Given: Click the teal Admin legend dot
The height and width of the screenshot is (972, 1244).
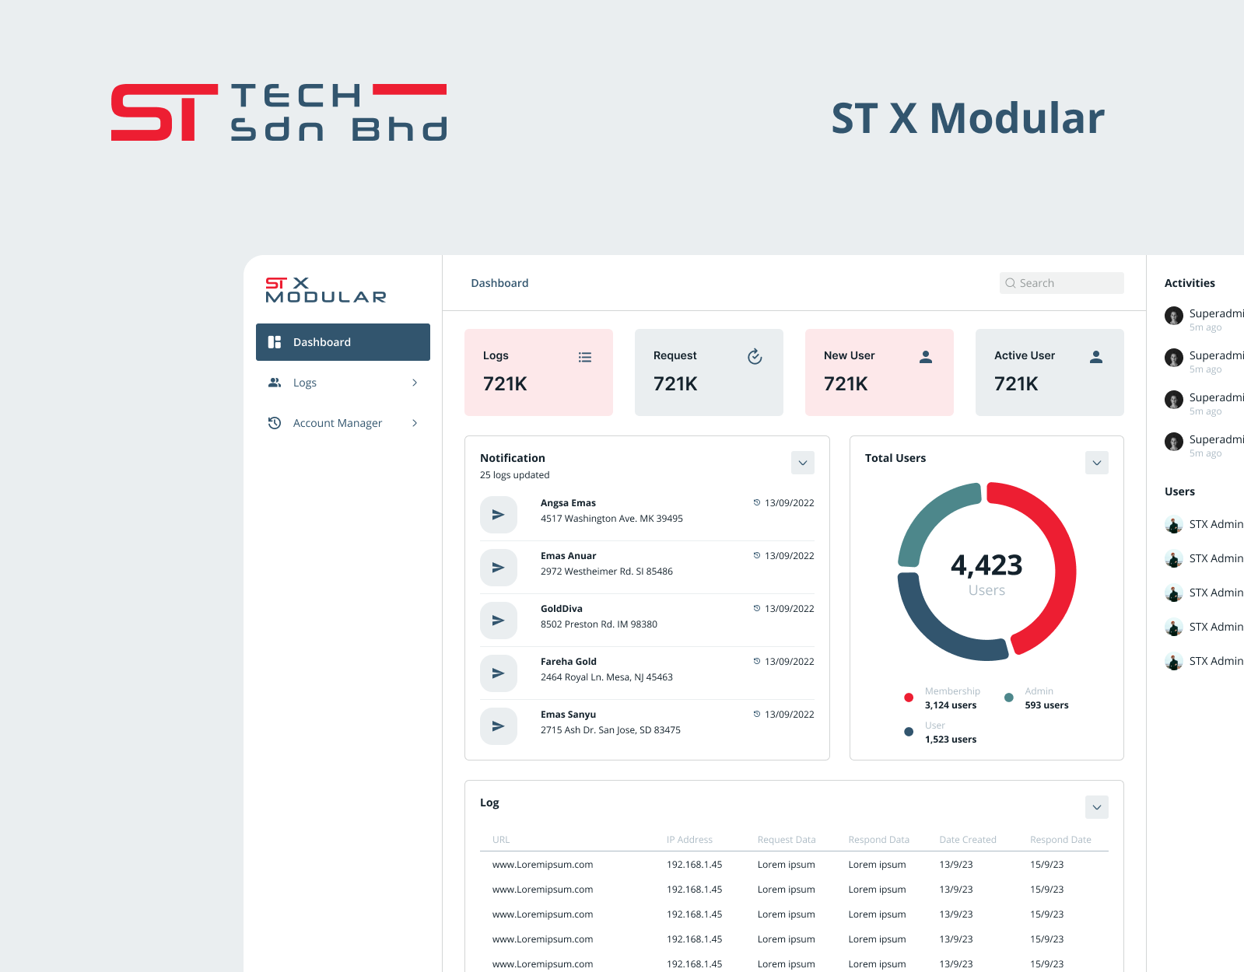Looking at the screenshot, I should 1009,698.
